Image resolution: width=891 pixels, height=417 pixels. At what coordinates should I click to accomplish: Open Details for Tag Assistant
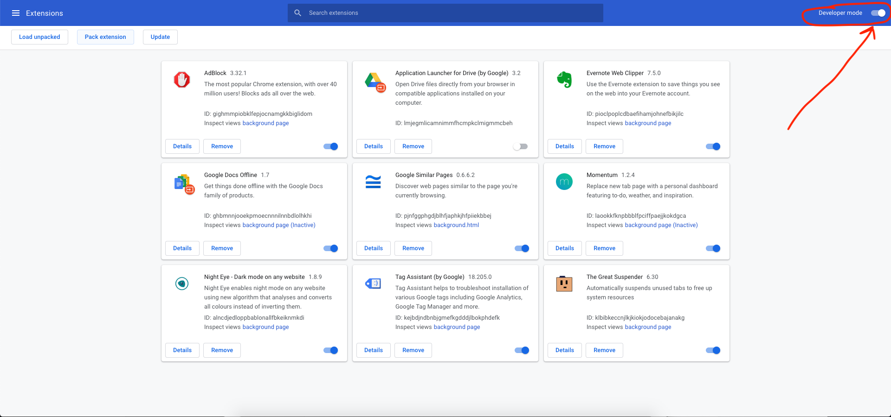(374, 350)
